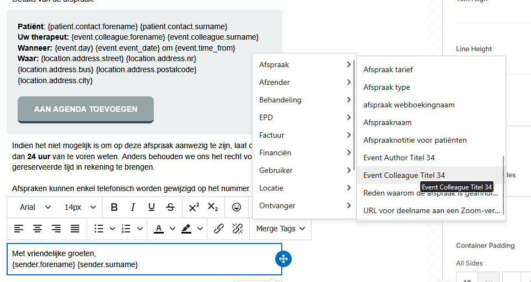This screenshot has width=531, height=282.
Task: Select Event Colleague Titel 34 tag
Action: click(x=404, y=175)
